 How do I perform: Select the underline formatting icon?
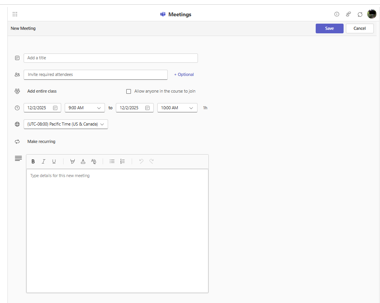coord(54,161)
